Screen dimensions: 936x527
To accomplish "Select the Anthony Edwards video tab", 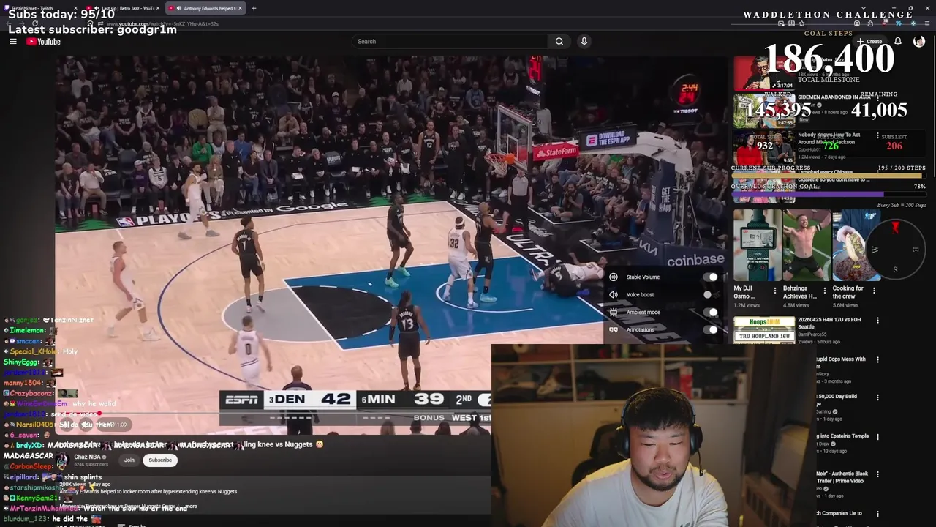I will (x=205, y=8).
